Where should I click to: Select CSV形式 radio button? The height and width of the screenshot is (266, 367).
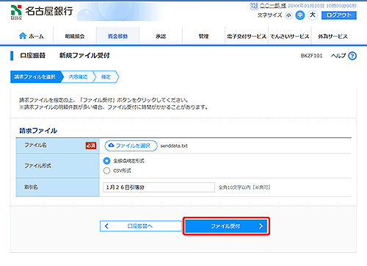tap(106, 170)
